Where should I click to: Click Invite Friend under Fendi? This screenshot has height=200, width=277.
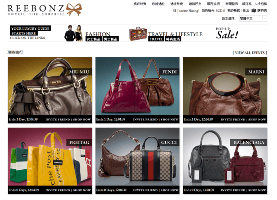145,119
